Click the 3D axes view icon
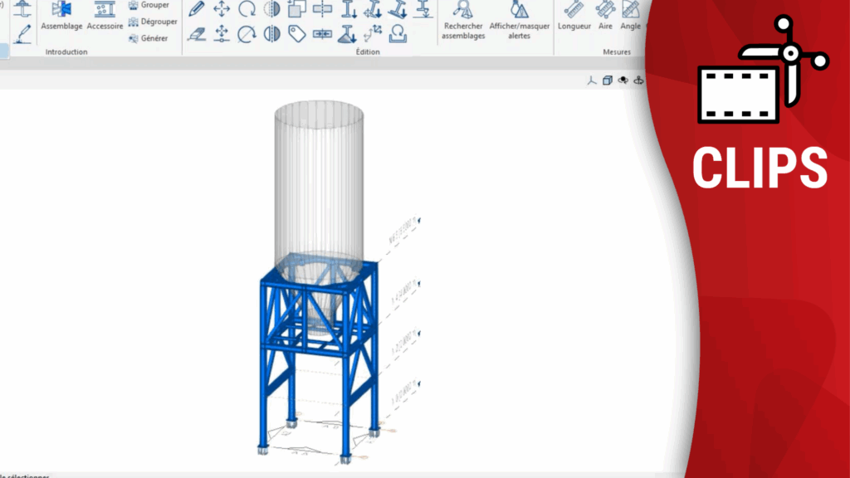 pos(592,80)
